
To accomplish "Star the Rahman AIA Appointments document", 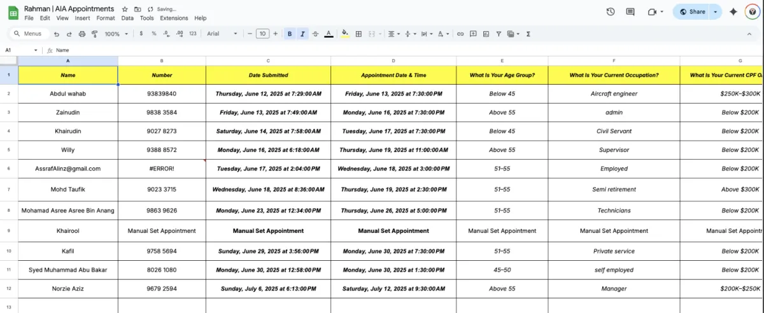I will [125, 10].
